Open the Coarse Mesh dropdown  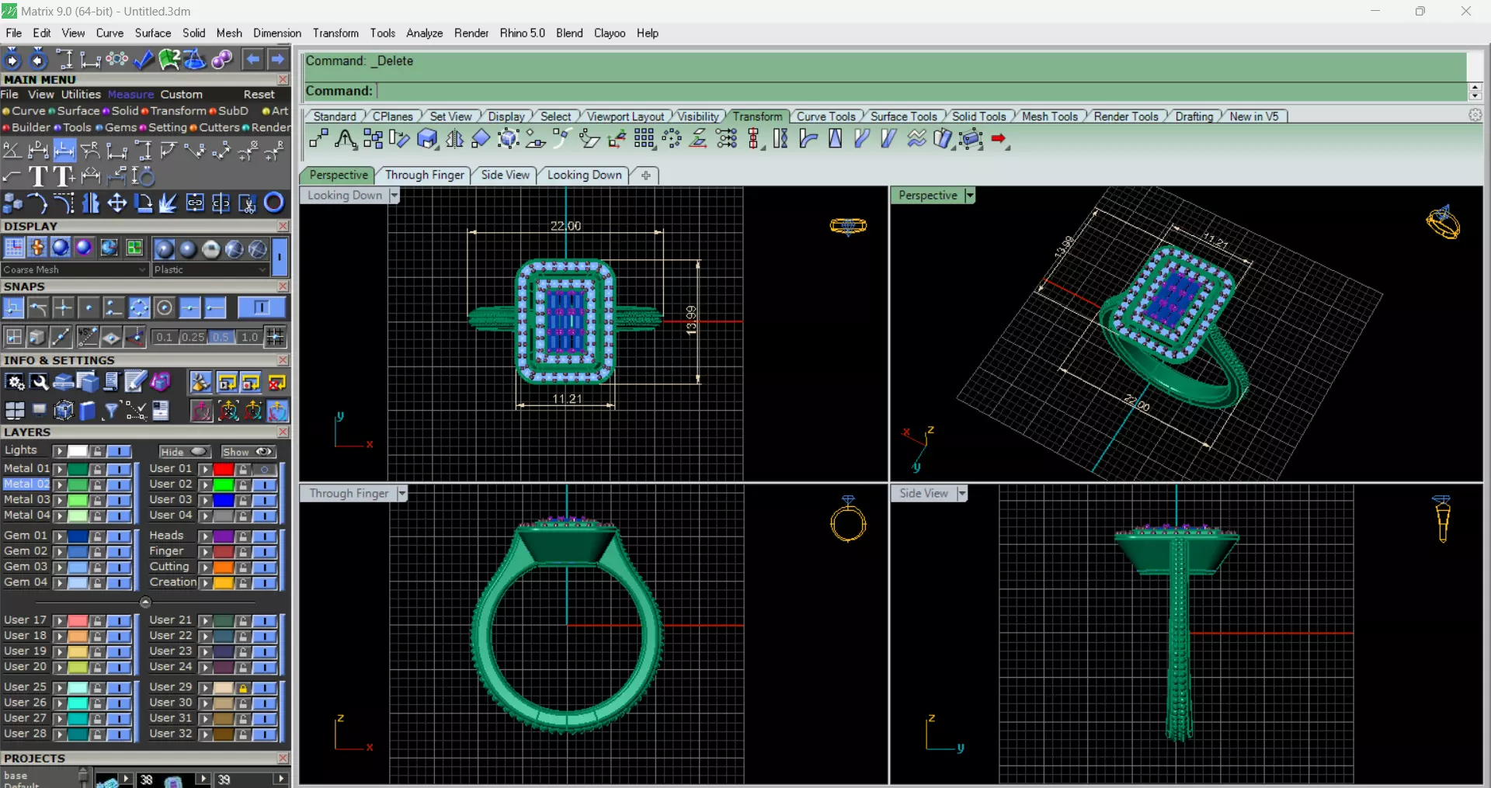tap(75, 269)
